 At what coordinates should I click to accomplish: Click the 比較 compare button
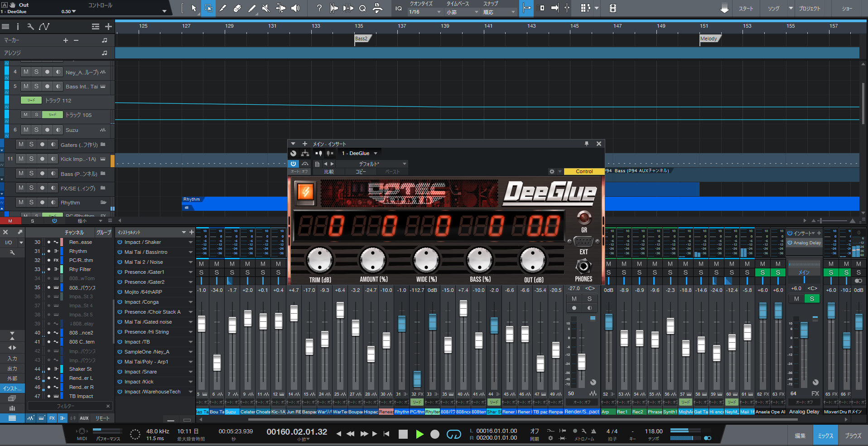pyautogui.click(x=329, y=172)
